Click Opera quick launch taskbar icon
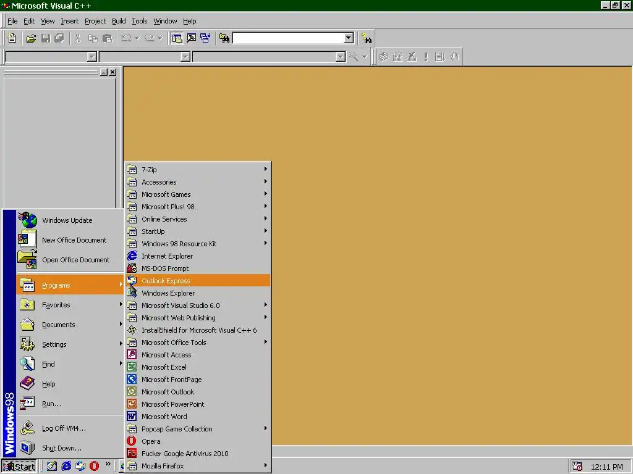The width and height of the screenshot is (633, 474). 95,467
